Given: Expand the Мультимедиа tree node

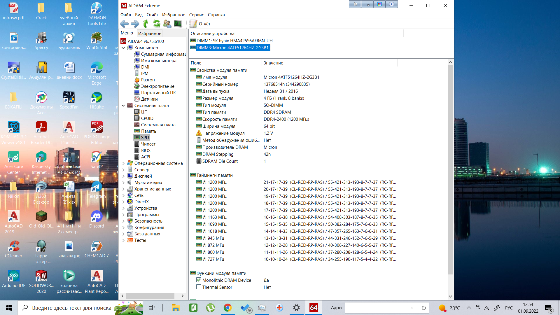Looking at the screenshot, I should click(123, 183).
